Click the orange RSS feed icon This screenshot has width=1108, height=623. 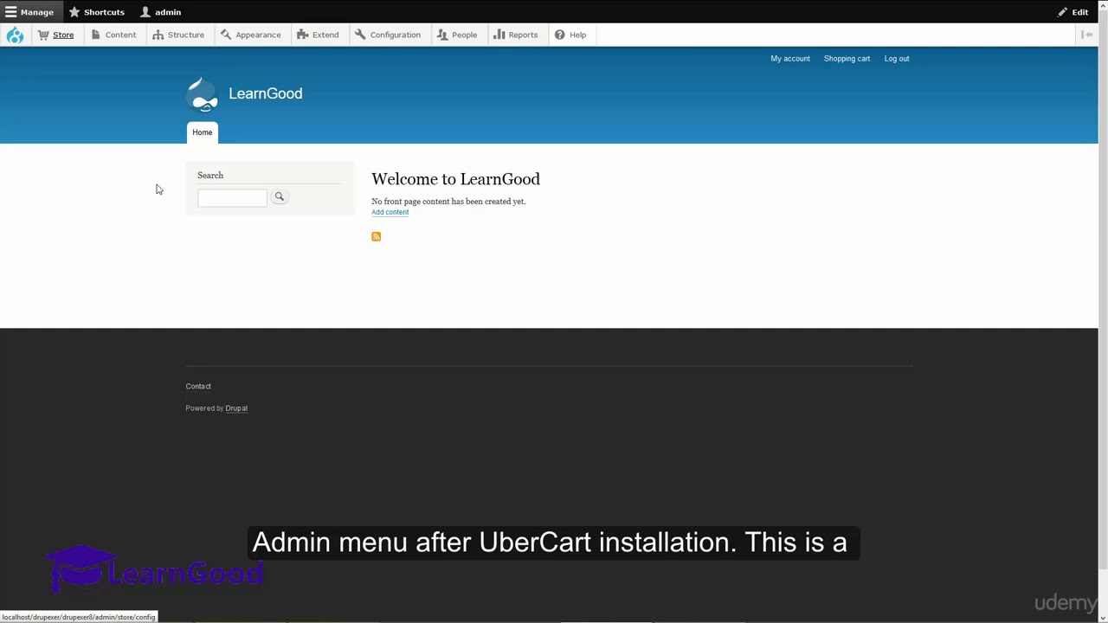pos(376,236)
